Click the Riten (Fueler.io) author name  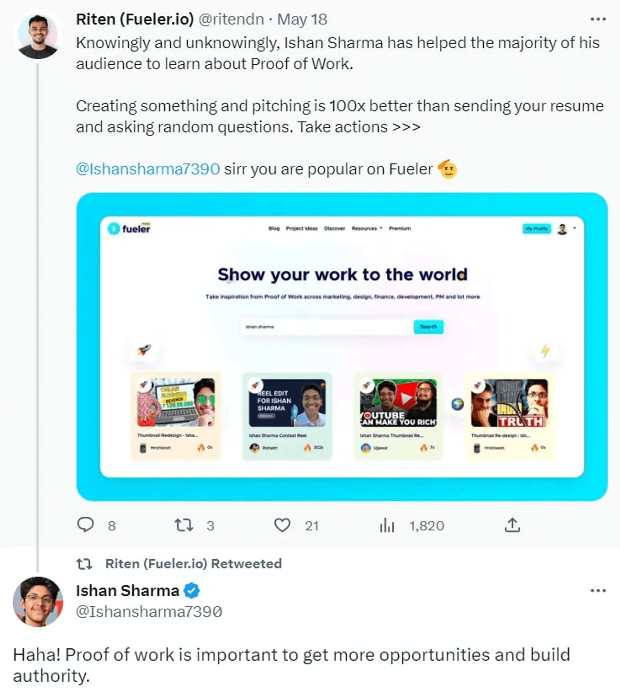(135, 20)
